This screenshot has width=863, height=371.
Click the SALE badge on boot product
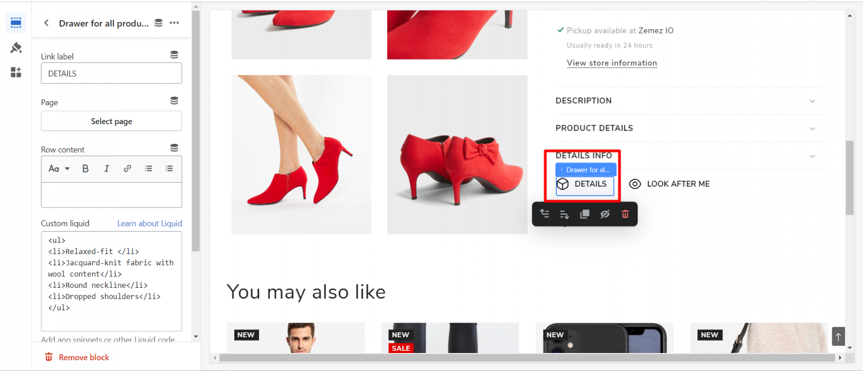401,349
